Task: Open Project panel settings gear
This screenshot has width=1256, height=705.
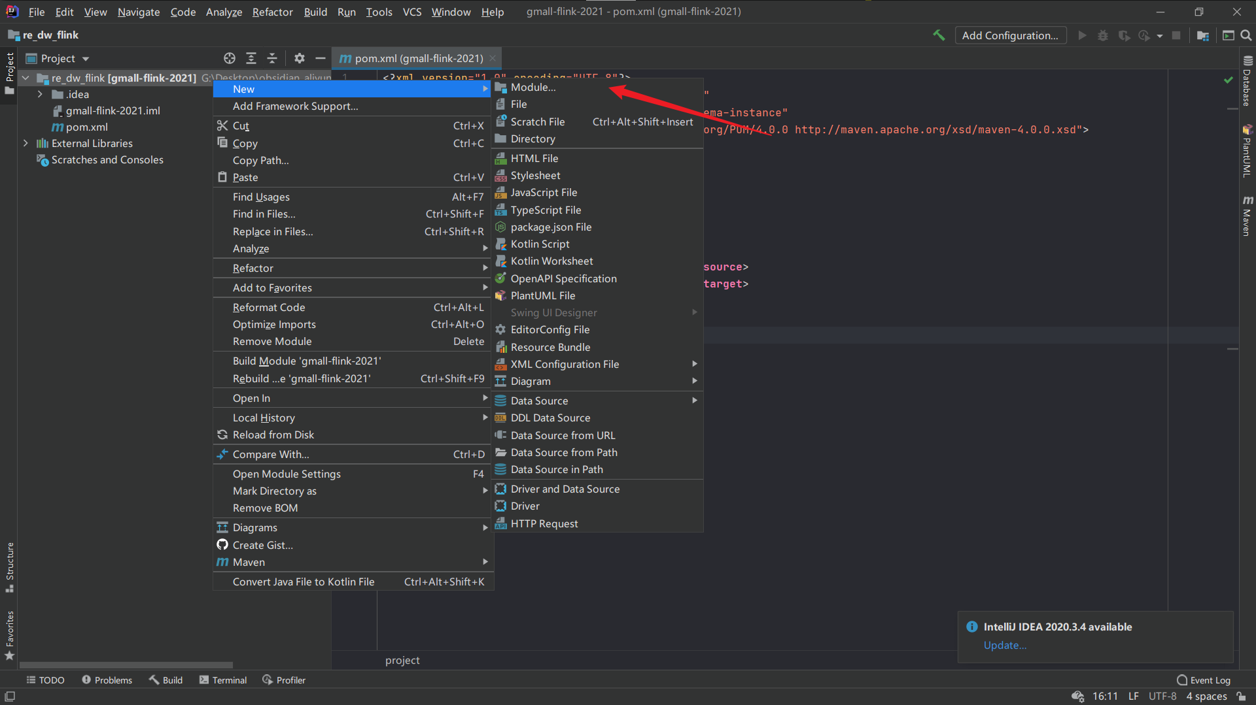Action: pyautogui.click(x=300, y=58)
